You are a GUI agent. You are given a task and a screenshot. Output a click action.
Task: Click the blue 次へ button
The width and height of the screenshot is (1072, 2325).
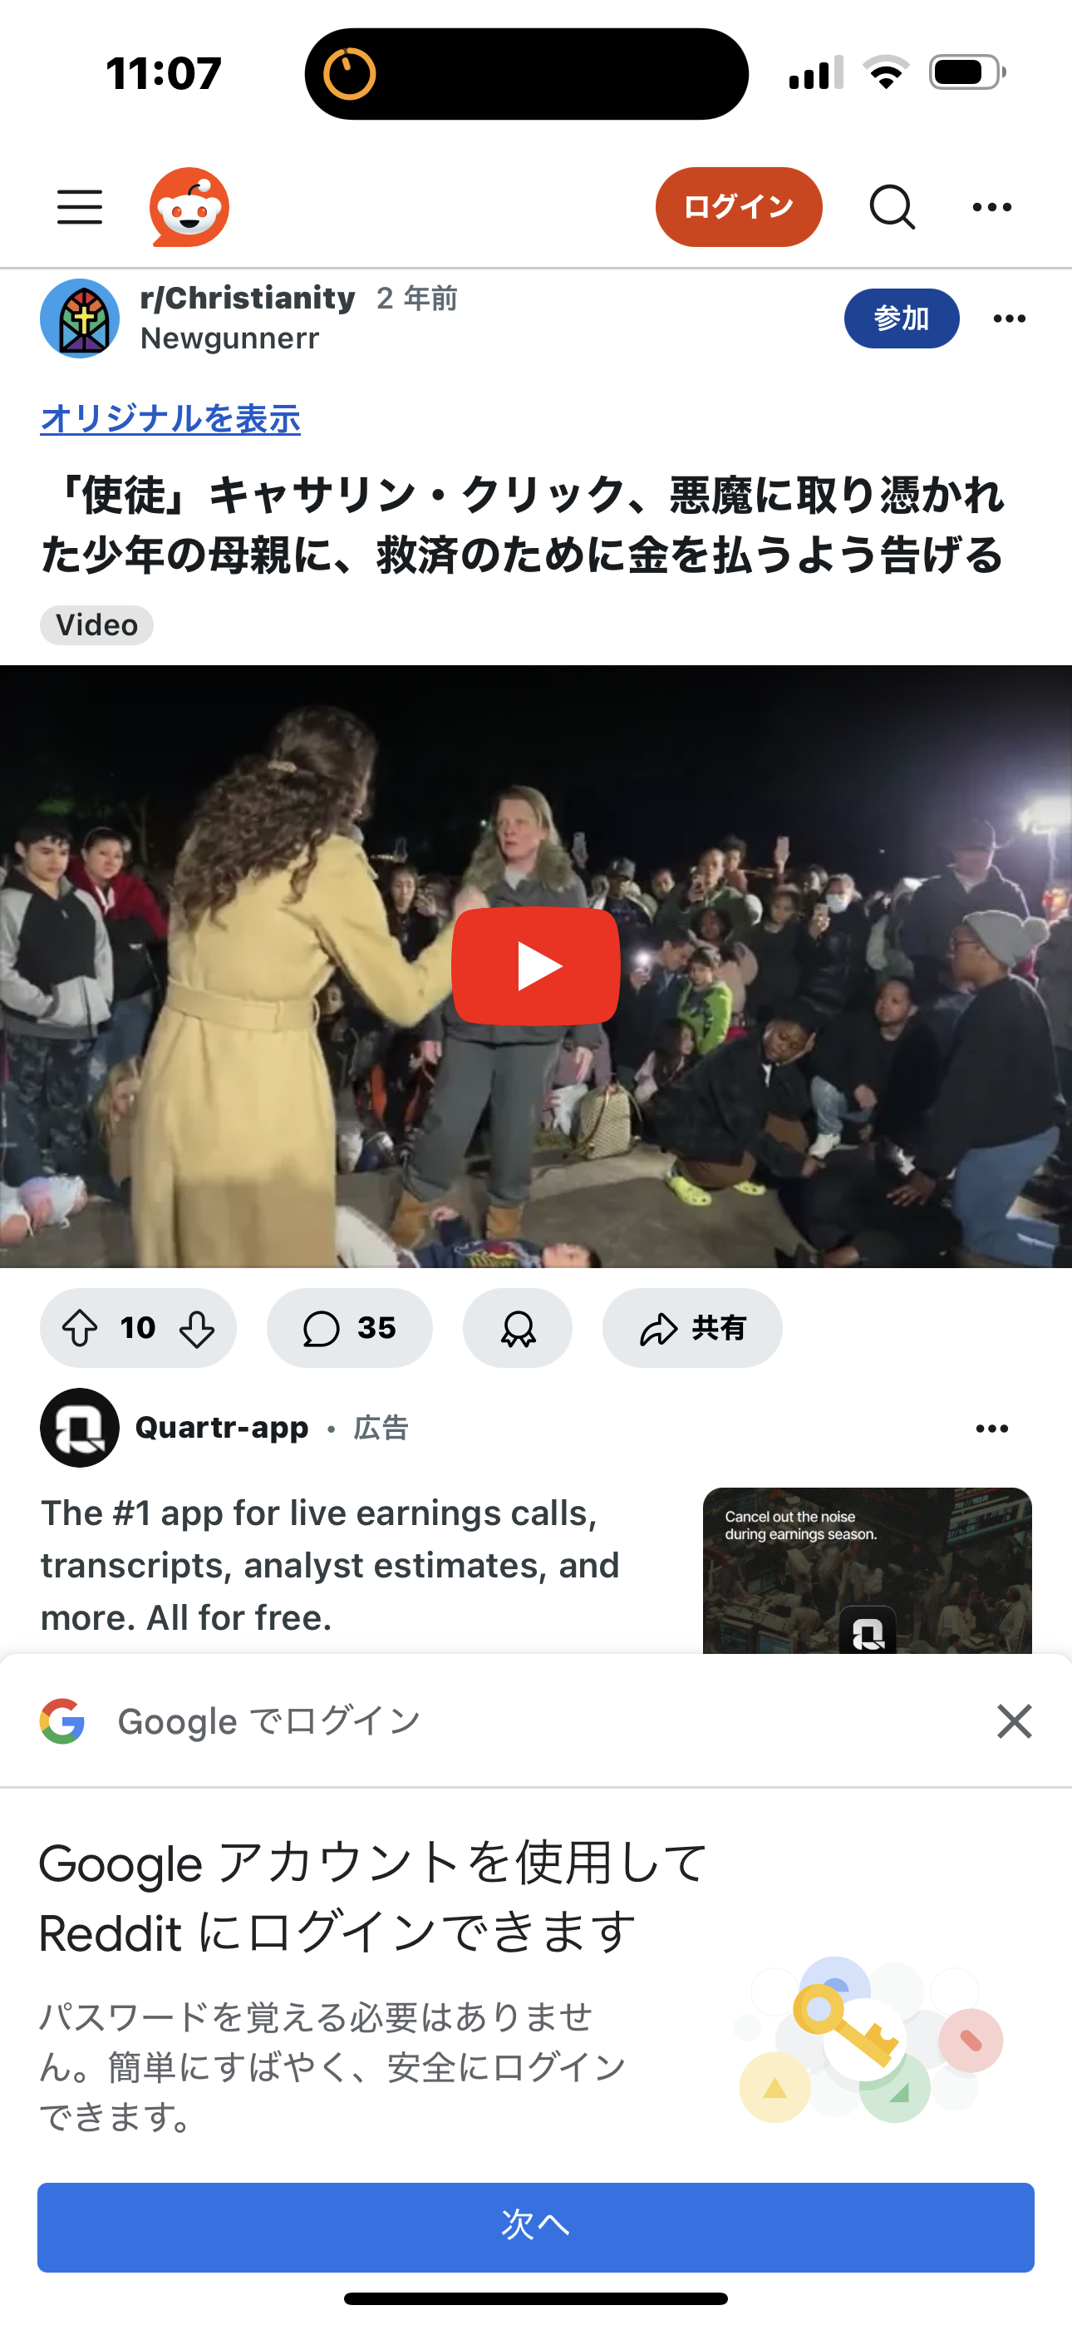point(536,2227)
